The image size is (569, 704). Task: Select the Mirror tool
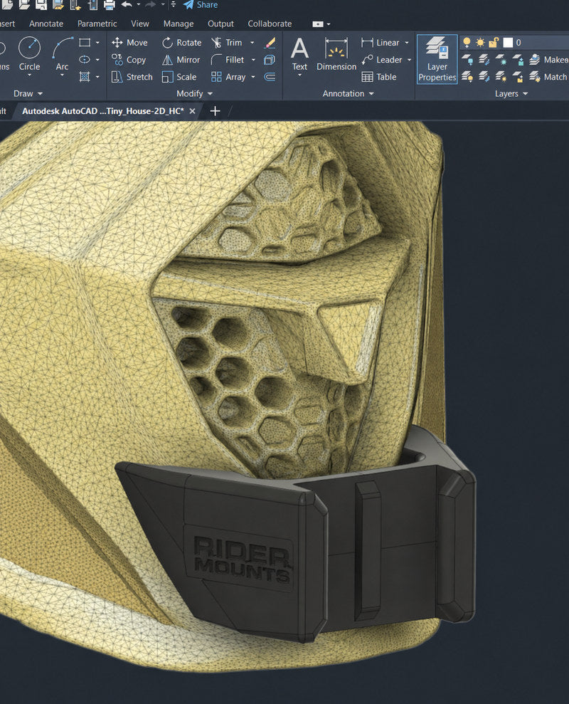[x=181, y=60]
